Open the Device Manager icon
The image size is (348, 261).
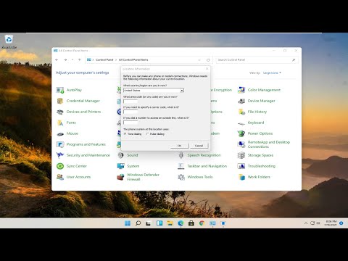[241, 101]
